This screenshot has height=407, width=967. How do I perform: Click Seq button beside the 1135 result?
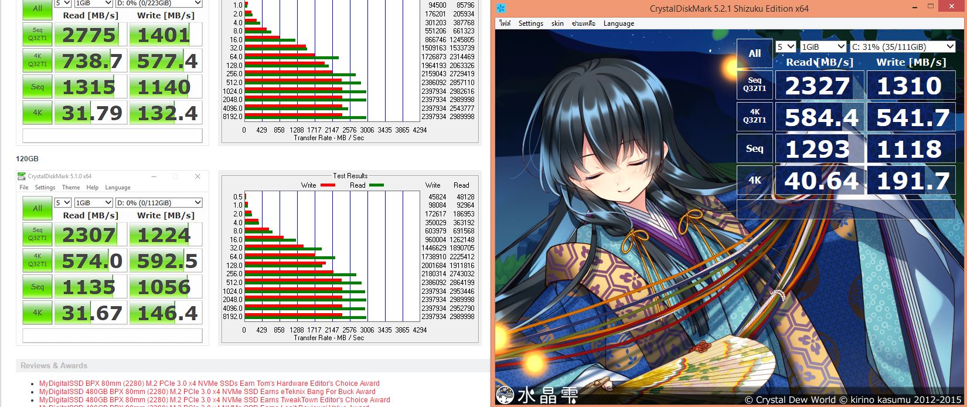38,287
